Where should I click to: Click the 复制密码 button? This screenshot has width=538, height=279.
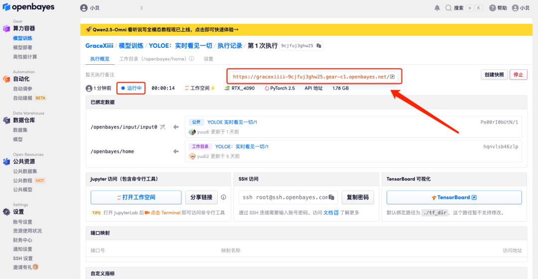pos(358,197)
